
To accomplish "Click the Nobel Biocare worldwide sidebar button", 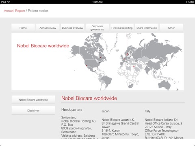I will (x=33, y=100).
